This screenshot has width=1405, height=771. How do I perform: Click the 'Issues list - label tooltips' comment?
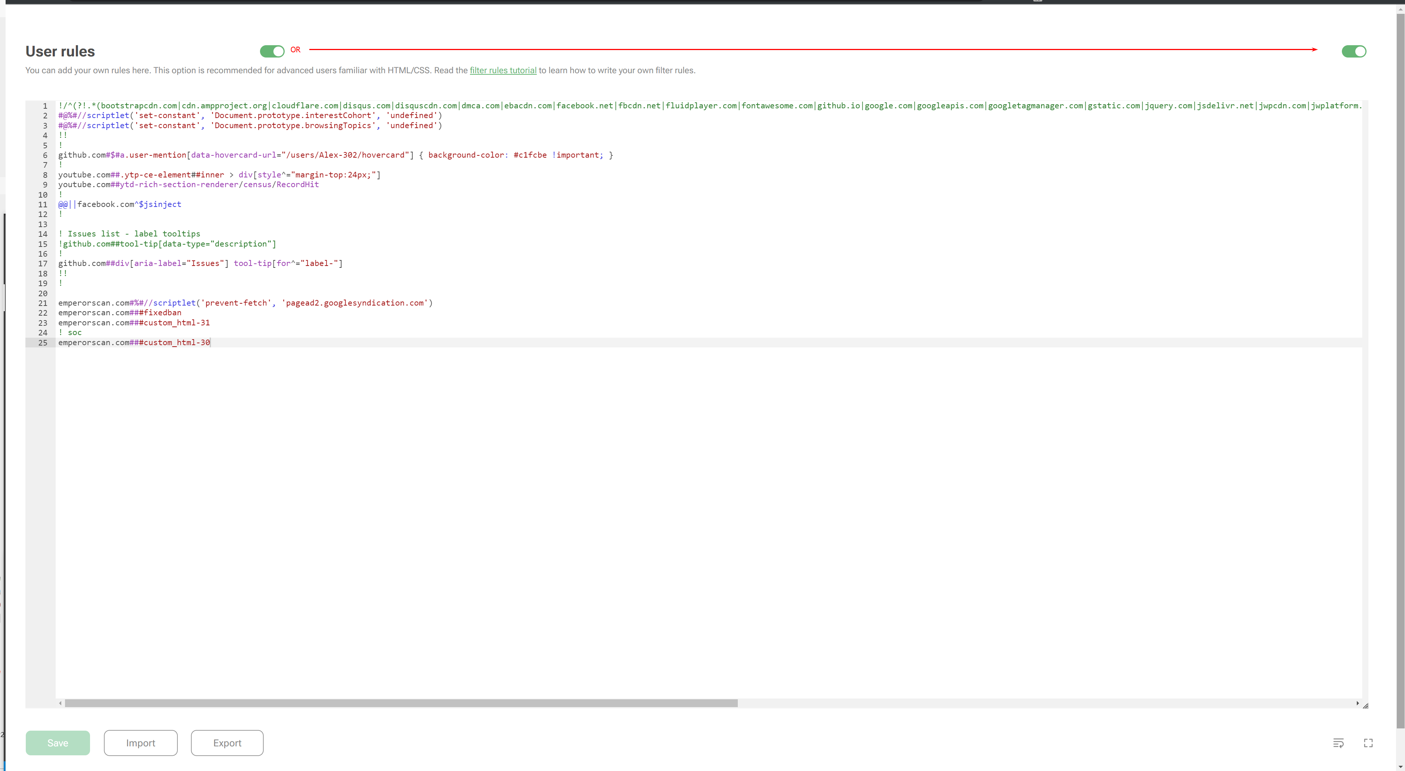pos(129,233)
